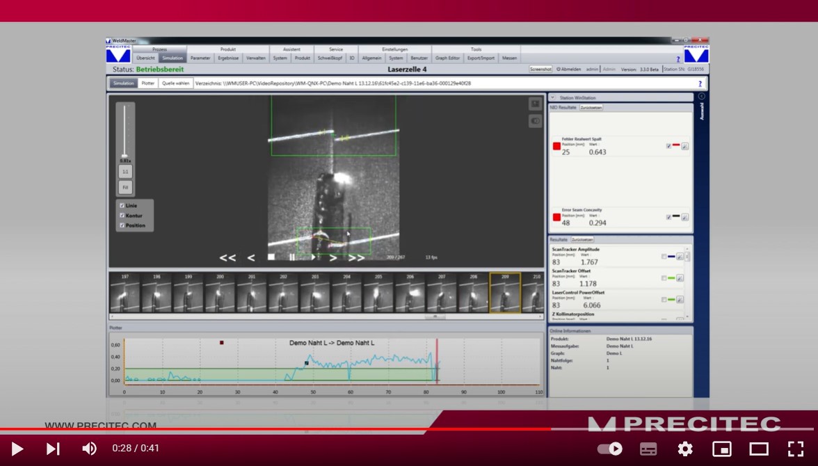Image resolution: width=818 pixels, height=466 pixels.
Task: Enable theater mode view
Action: coord(758,449)
